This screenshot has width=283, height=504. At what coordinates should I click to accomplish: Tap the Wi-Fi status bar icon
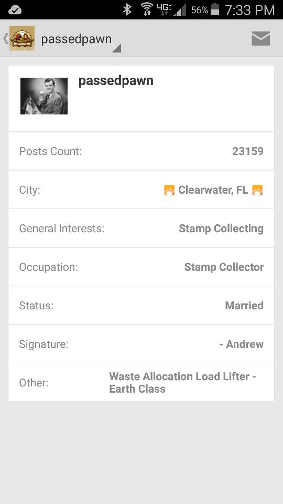147,9
